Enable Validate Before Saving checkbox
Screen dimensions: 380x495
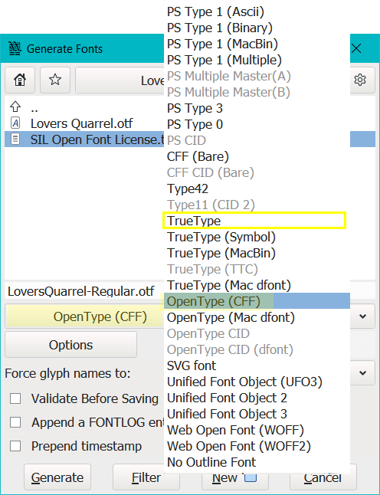pyautogui.click(x=15, y=398)
